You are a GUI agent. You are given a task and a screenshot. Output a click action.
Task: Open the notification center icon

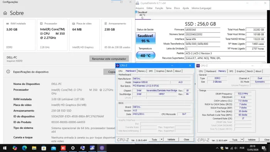(x=263, y=148)
